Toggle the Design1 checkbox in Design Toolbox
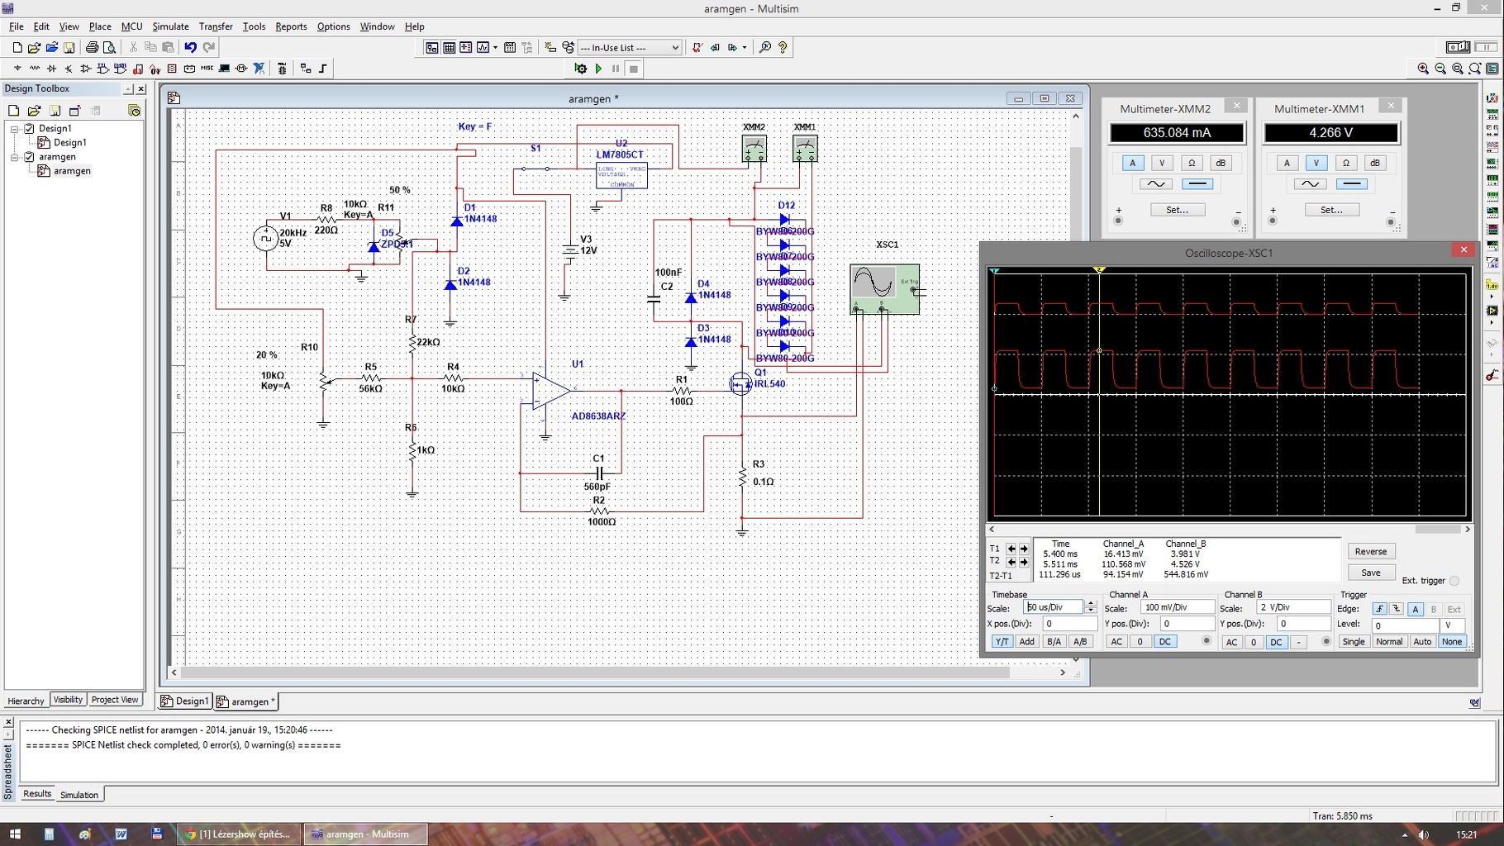Screen dimensions: 1504x846 point(30,128)
